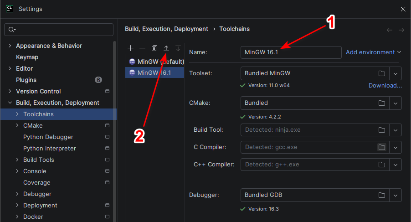Viewport: 411px width, 222px height.
Task: Add a new toolchain with plus icon
Action: 130,48
